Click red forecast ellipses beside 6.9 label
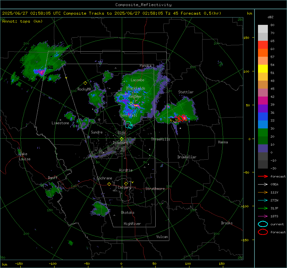The height and width of the screenshot is (268, 287). [x=181, y=118]
